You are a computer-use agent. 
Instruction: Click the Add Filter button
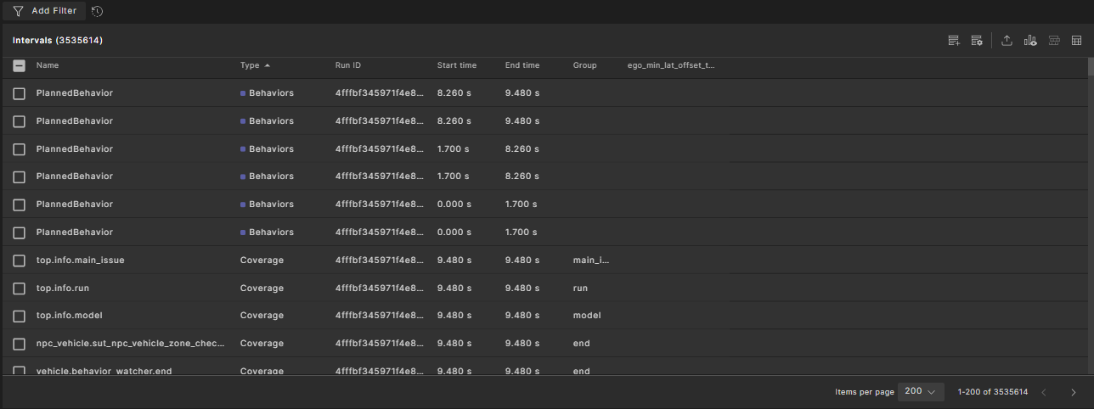(44, 11)
